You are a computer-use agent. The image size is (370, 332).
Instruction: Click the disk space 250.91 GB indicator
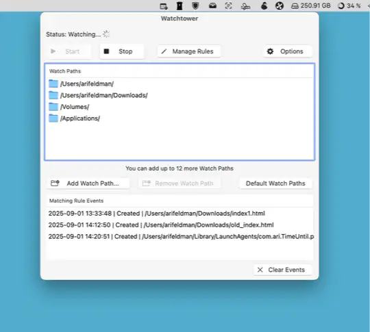[x=310, y=5]
